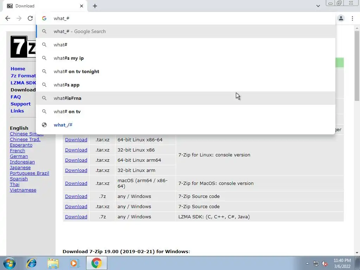Viewport: 360px width, 270px height.
Task: Open Chrome three-dot menu
Action: (x=352, y=18)
